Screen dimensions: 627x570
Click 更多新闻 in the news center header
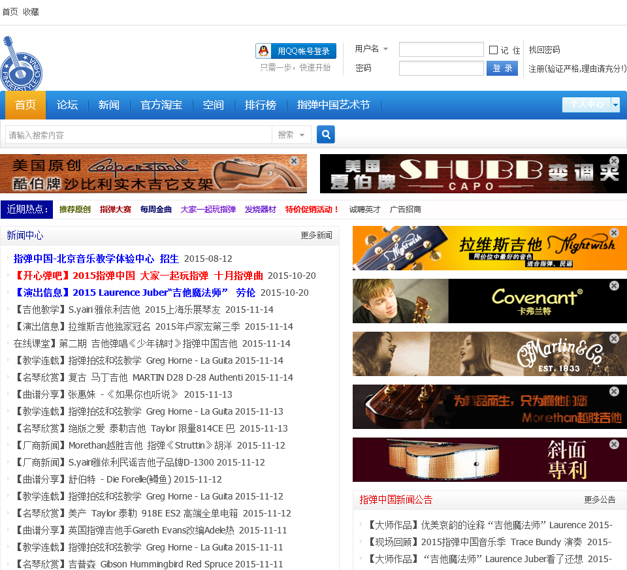[316, 235]
